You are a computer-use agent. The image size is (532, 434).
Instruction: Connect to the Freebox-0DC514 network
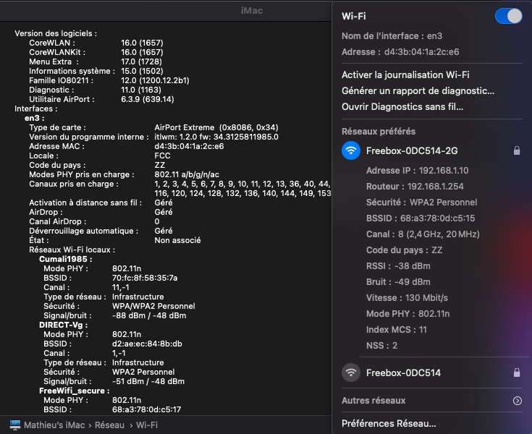[403, 373]
